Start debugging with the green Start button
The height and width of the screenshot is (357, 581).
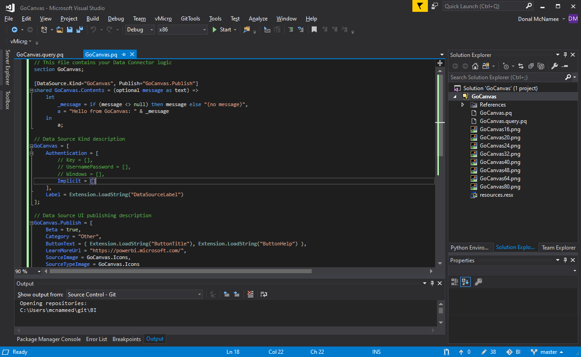[221, 30]
